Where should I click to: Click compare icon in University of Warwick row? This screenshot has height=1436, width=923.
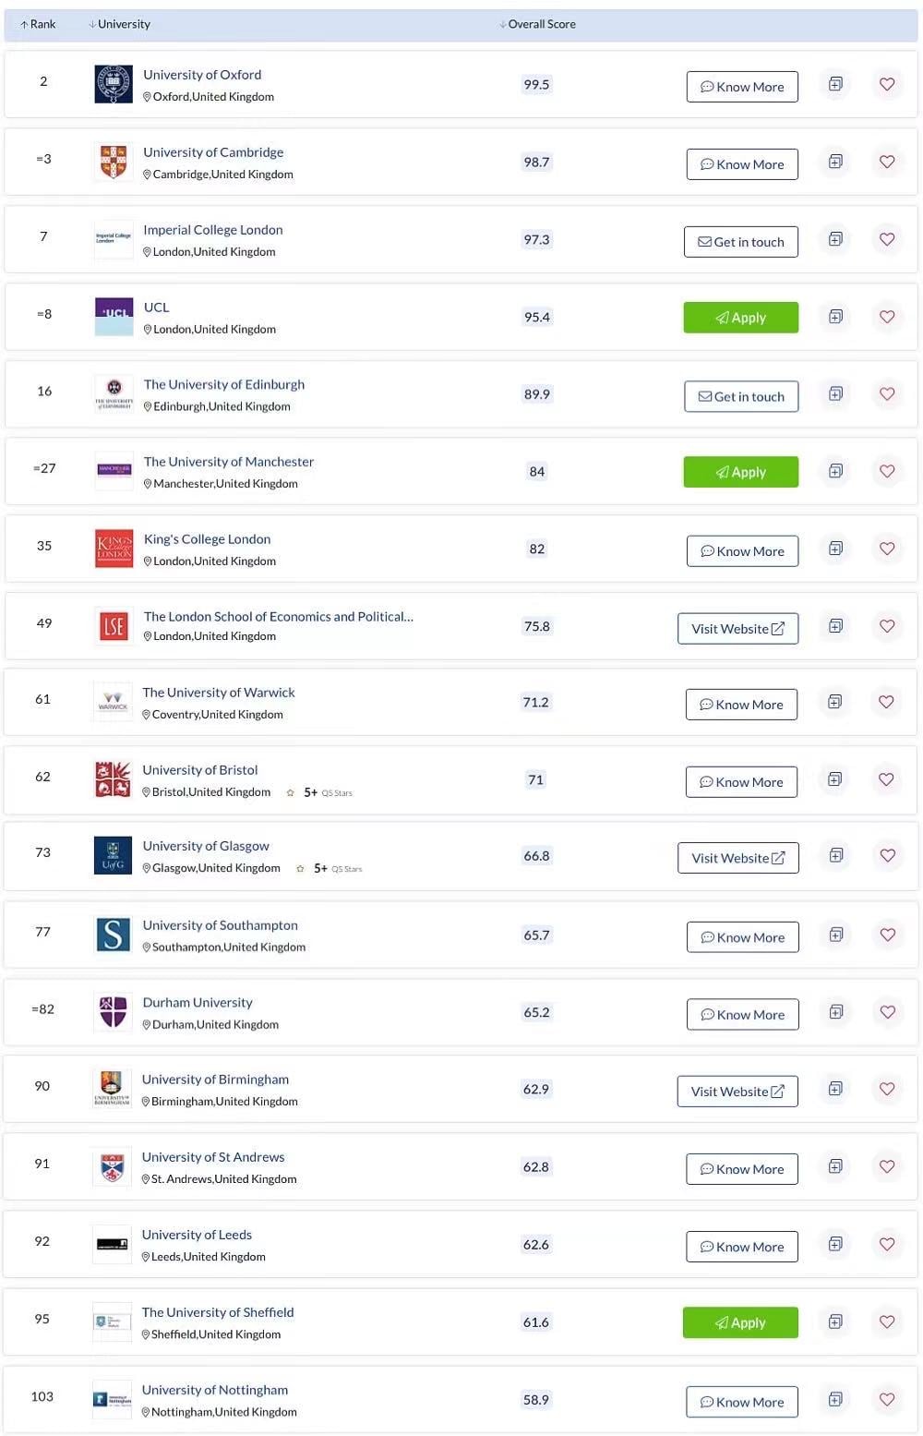(834, 702)
